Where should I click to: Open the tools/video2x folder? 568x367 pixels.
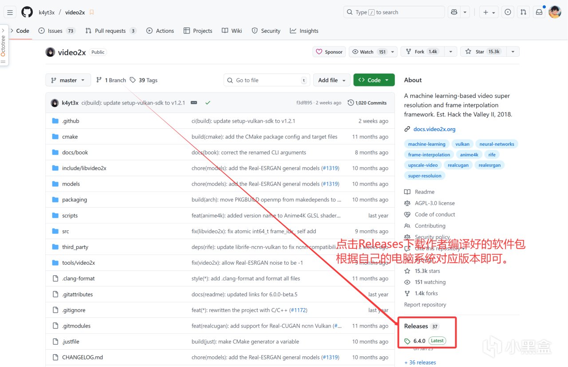coord(79,263)
